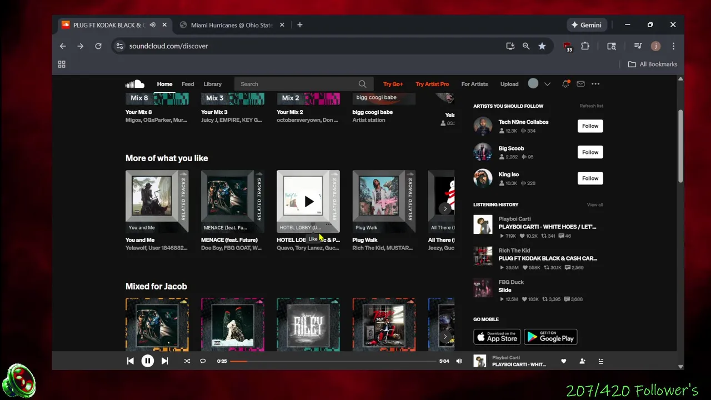
Task: Follow King Iso
Action: pos(590,178)
